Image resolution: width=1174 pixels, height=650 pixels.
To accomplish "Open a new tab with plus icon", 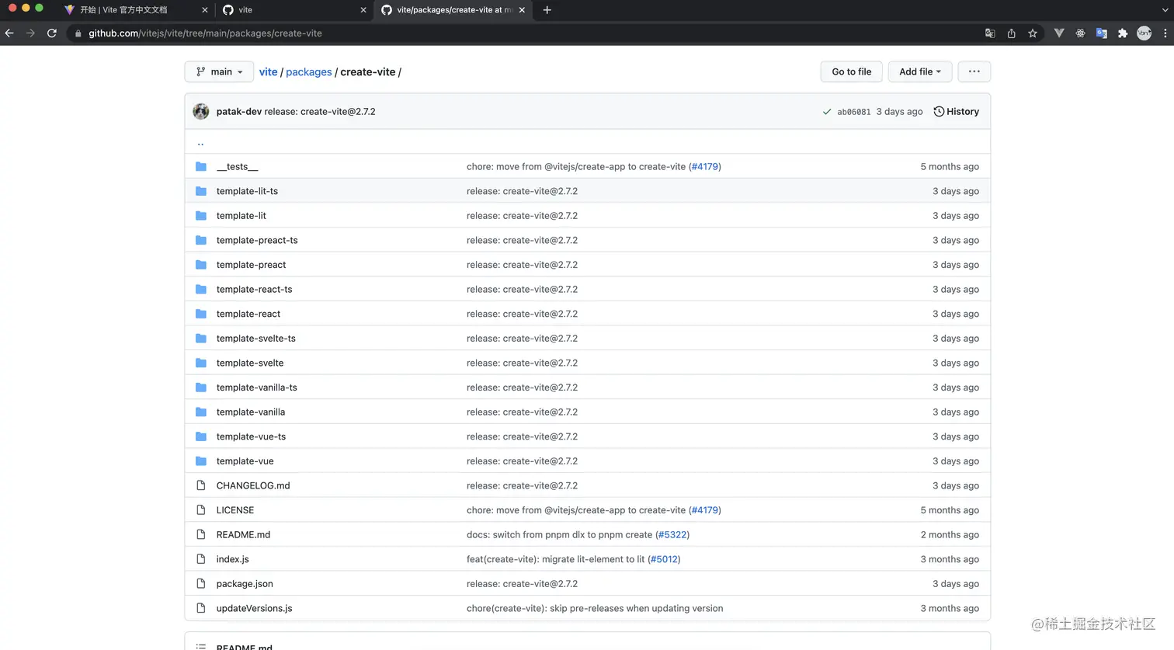I will tap(547, 10).
